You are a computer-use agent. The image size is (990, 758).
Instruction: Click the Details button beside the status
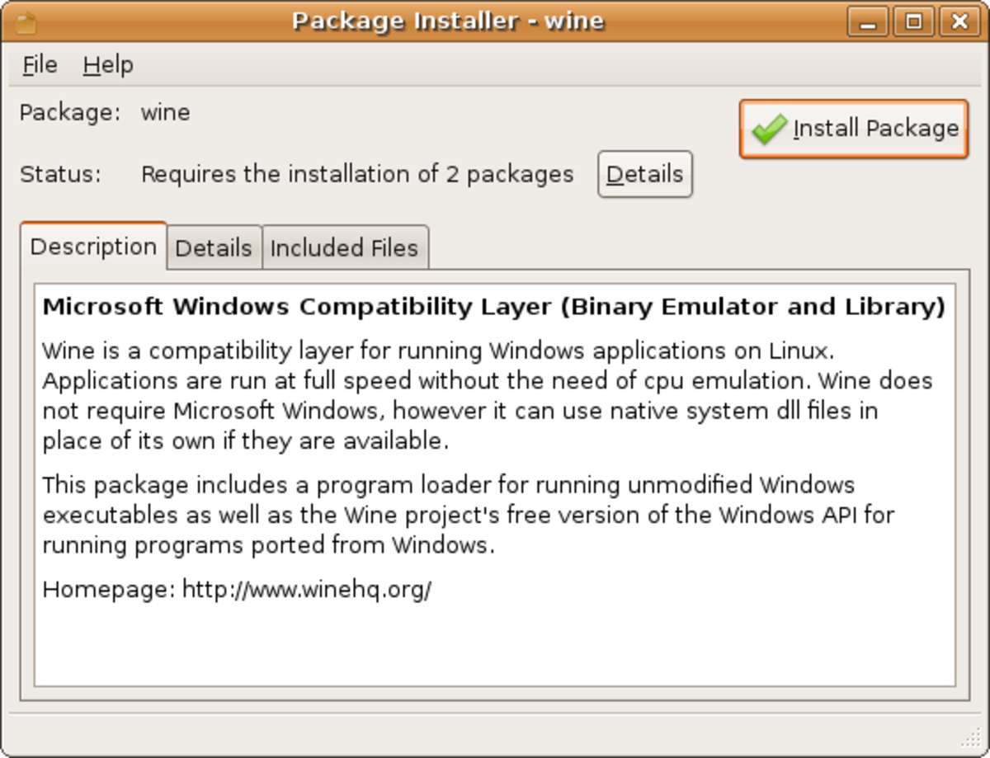(645, 174)
